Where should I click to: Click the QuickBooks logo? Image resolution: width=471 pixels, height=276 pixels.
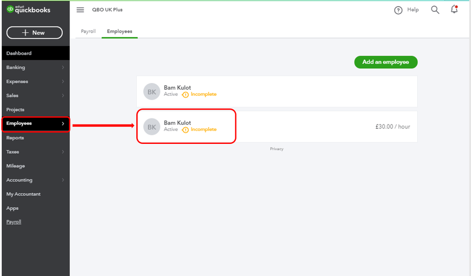[x=29, y=9]
